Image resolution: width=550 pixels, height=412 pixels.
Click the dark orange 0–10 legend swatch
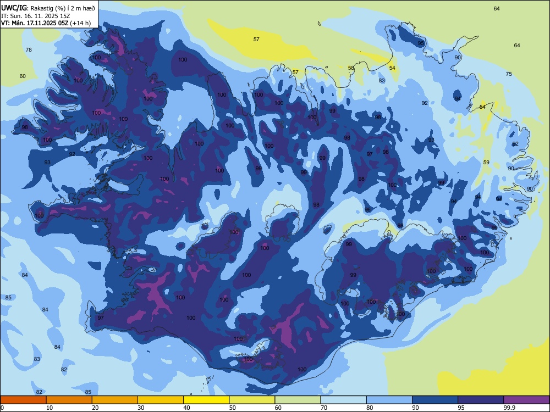pos(24,400)
